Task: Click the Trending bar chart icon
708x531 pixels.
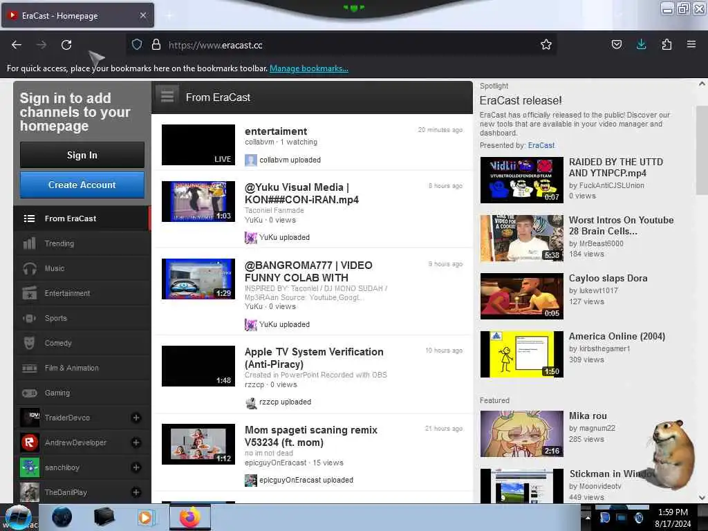Action: pyautogui.click(x=29, y=243)
